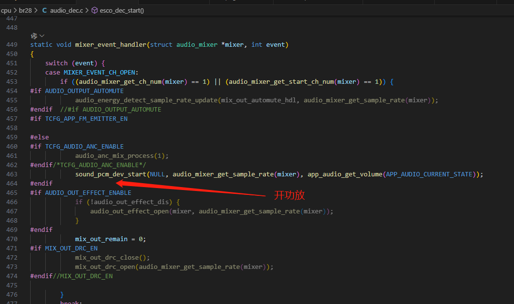The image size is (514, 304).
Task: Click line number 470 in the gutter
Action: coord(12,239)
